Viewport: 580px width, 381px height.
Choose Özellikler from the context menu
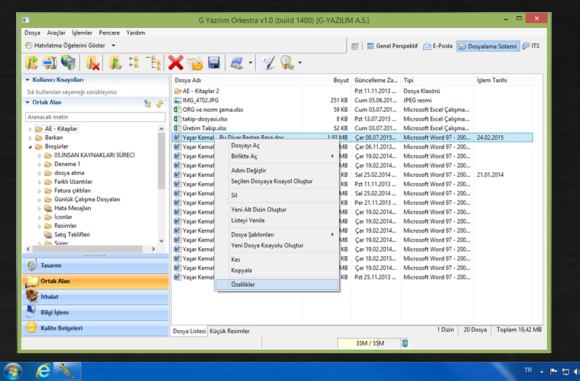click(x=243, y=285)
